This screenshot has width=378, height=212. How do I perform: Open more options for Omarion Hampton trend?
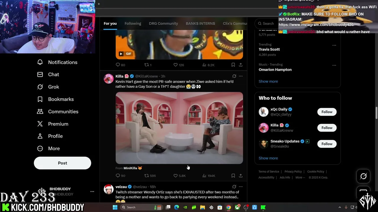coord(334,65)
